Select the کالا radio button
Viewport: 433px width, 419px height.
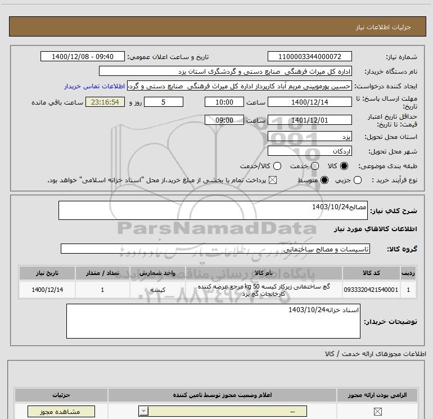[344, 166]
